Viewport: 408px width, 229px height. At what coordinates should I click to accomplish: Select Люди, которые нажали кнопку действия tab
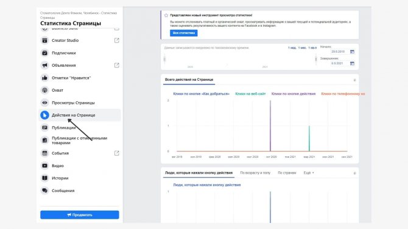tap(199, 173)
